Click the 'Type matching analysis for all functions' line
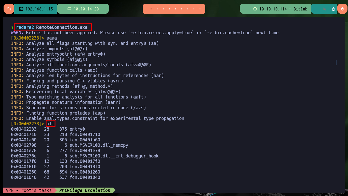 click(x=78, y=97)
